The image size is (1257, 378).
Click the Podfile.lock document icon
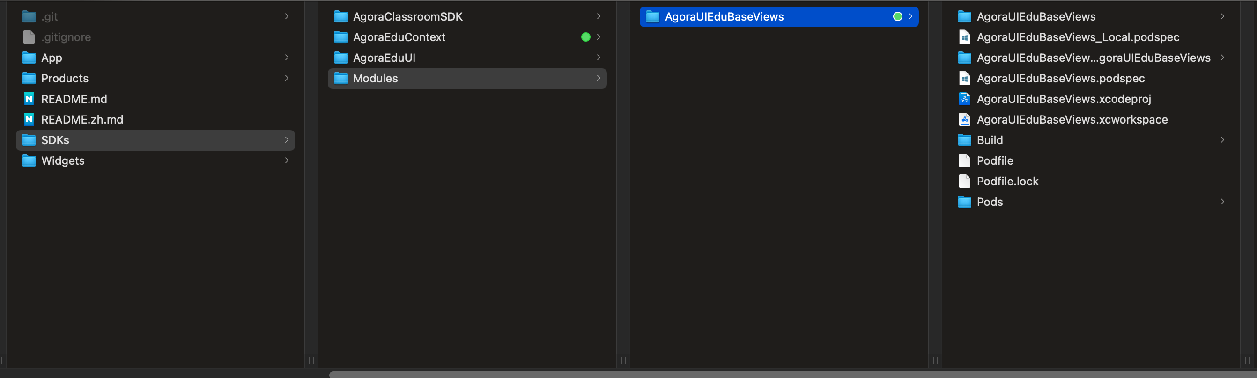[964, 181]
